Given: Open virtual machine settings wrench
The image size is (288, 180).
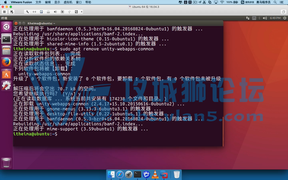Looking at the screenshot, I should pyautogui.click(x=27, y=12).
